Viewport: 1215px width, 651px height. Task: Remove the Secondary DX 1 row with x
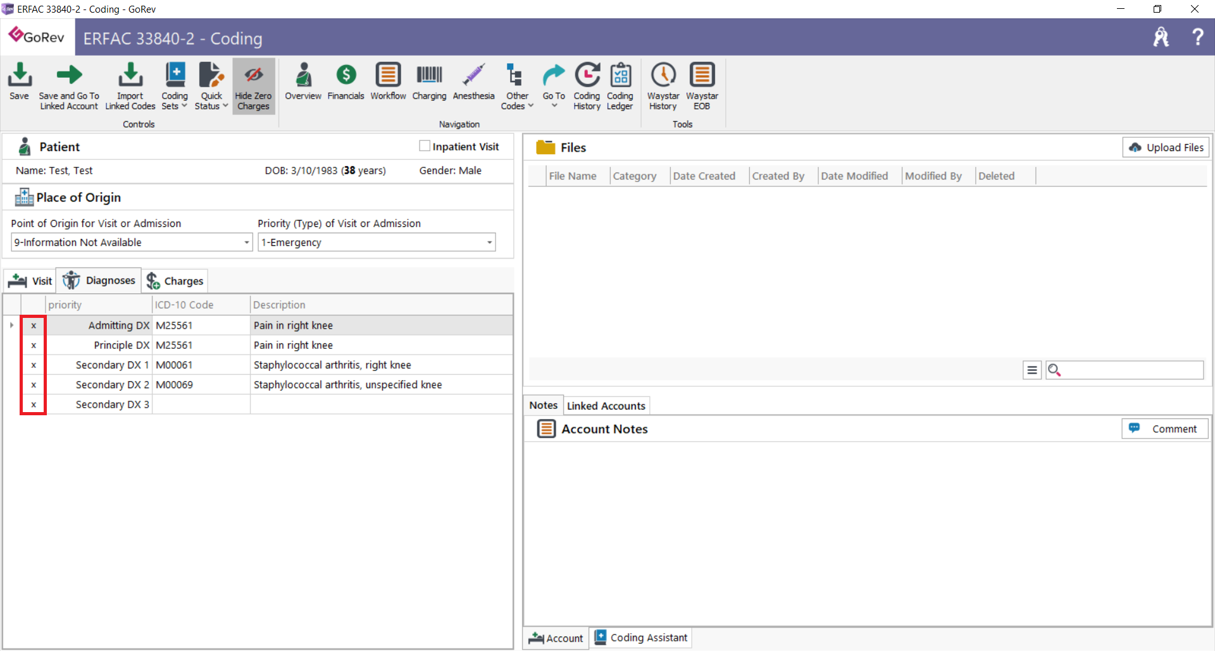[x=34, y=365]
